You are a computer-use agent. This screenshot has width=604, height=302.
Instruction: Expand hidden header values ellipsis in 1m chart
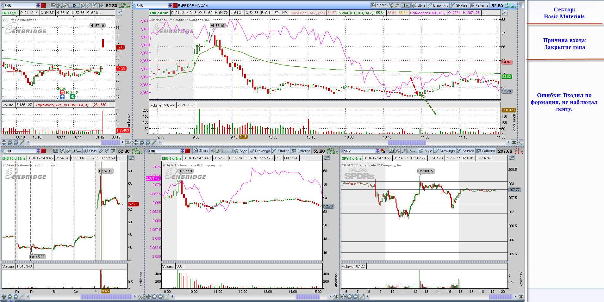pos(483,13)
